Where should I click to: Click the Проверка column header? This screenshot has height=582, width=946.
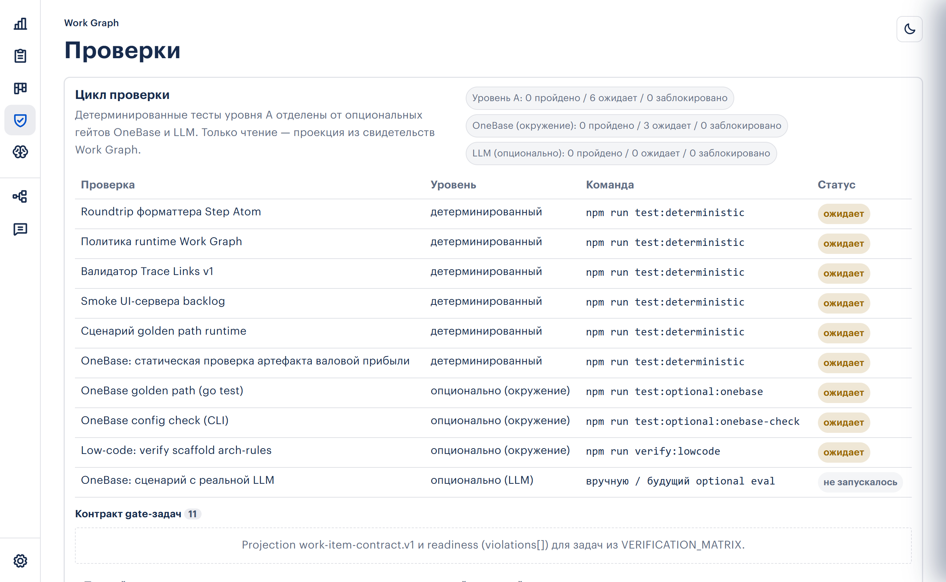click(x=108, y=185)
